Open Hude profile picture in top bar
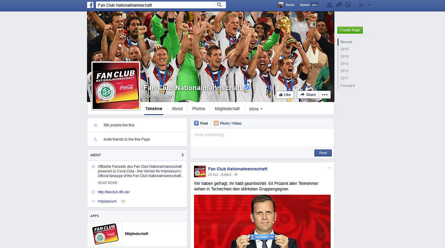This screenshot has width=445, height=248. (281, 5)
